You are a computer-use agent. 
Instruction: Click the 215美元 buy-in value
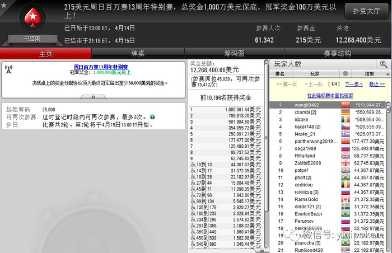click(x=308, y=40)
